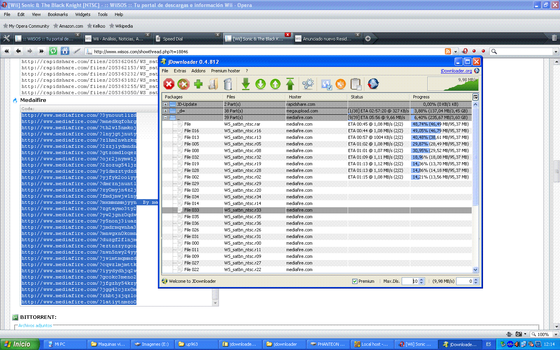560x350 pixels.
Task: Open Opera search engine dropdown
Action: (x=555, y=51)
